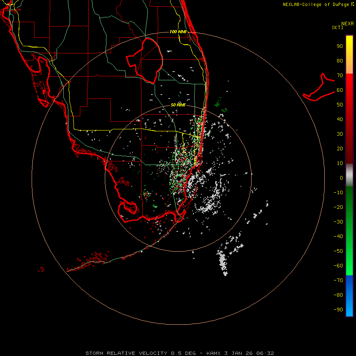This screenshot has width=356, height=356.
Task: Click the 100 NMI range ring label
Action: pos(178,32)
